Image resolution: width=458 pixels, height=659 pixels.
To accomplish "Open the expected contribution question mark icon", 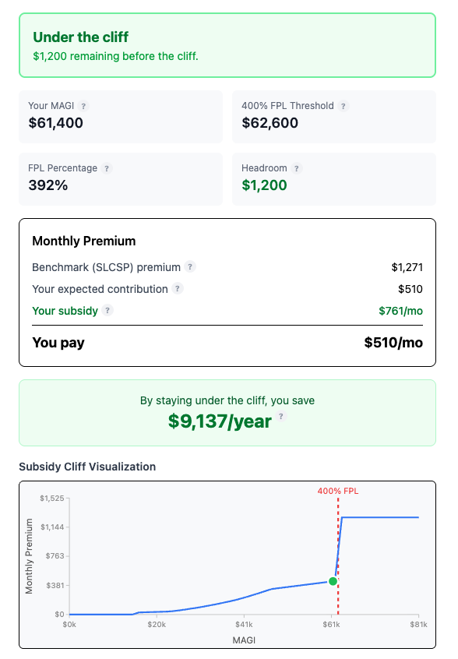I will pos(178,288).
